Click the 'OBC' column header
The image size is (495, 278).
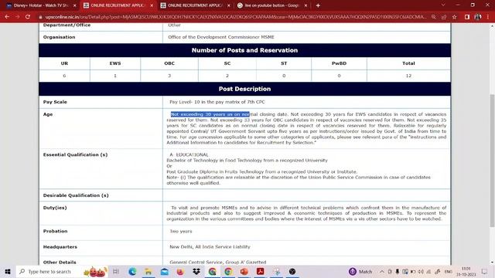pos(169,63)
